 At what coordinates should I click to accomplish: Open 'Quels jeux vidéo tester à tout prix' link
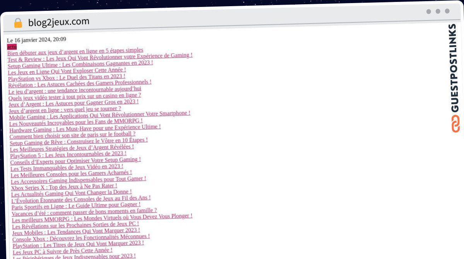click(75, 97)
